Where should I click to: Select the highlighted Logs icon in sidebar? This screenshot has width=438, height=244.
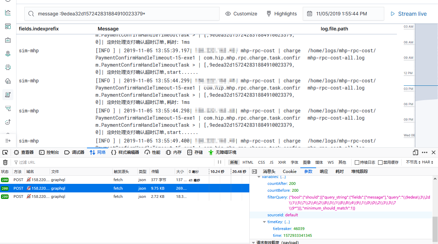click(x=8, y=95)
